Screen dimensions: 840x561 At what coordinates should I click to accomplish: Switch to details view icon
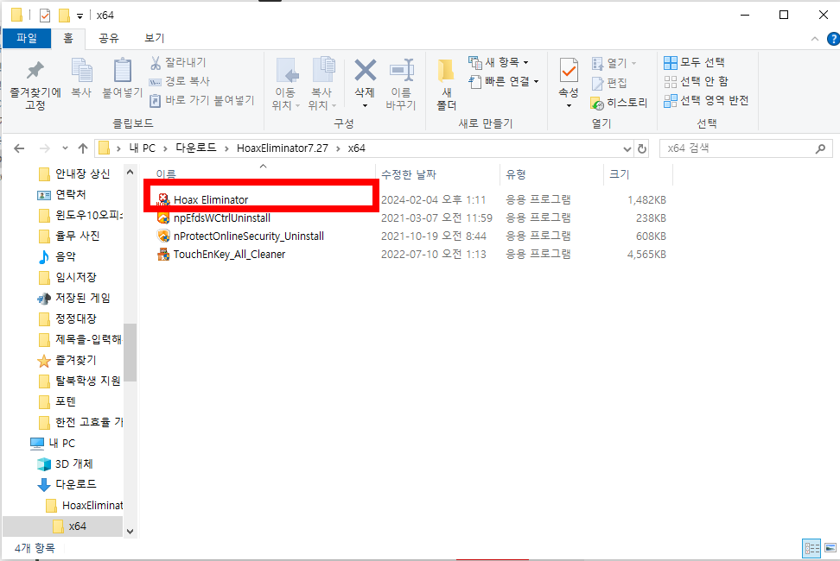[x=811, y=548]
